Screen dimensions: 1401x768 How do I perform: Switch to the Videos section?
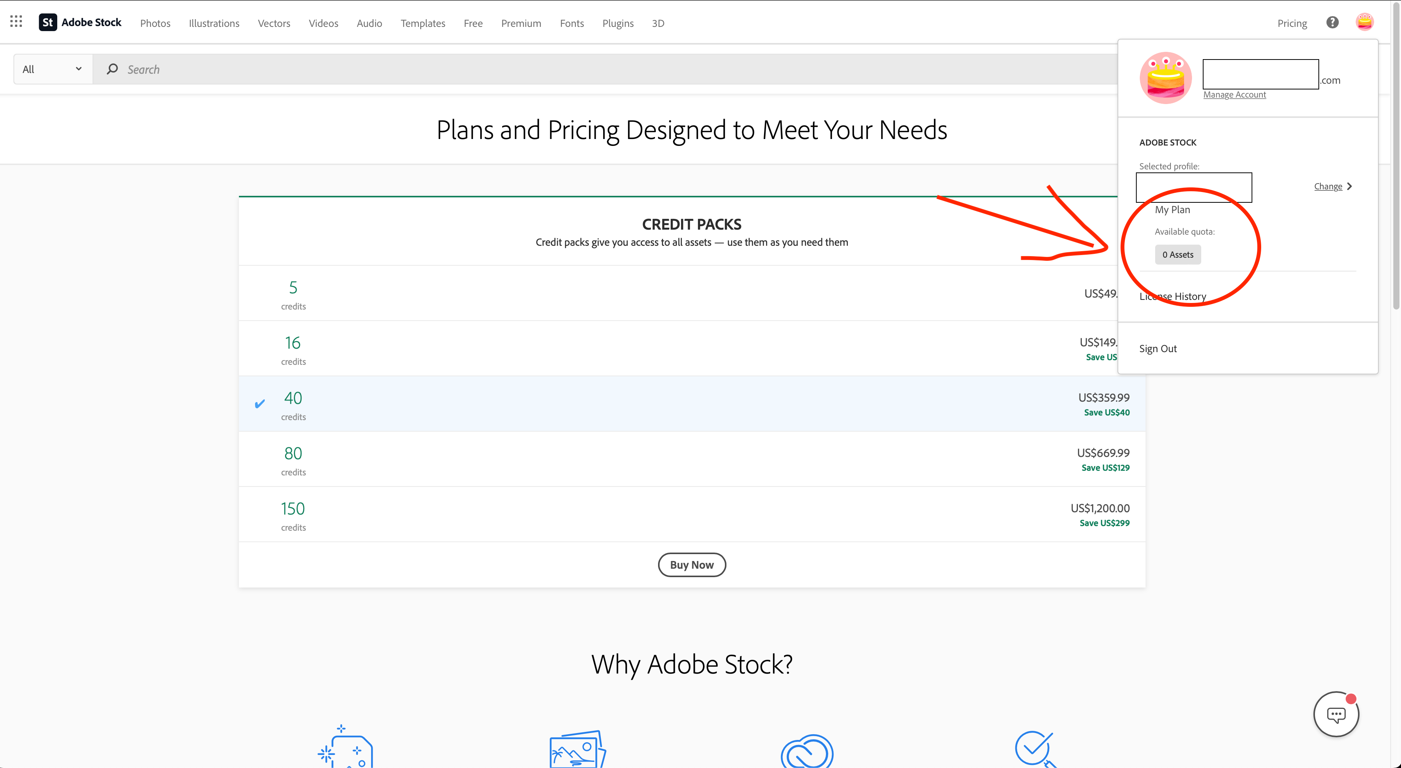coord(323,23)
